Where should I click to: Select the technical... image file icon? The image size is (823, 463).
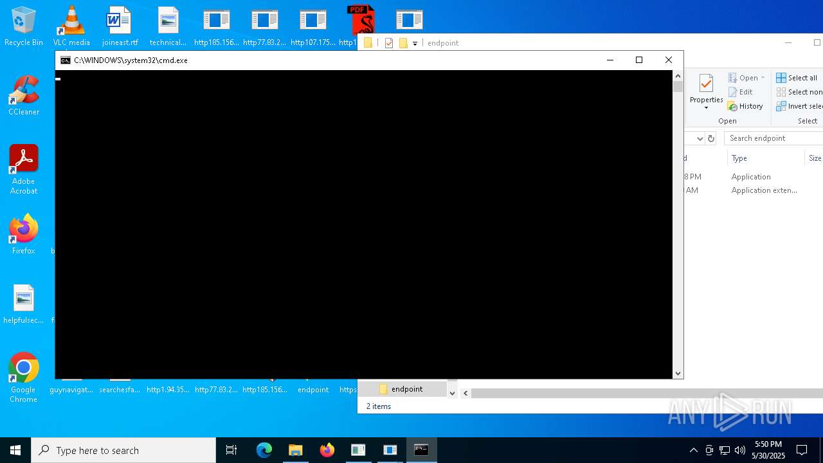point(168,26)
